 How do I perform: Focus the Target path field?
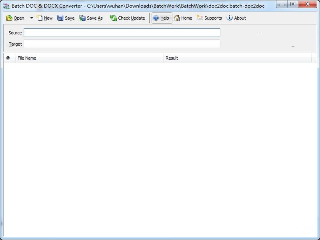[122, 44]
